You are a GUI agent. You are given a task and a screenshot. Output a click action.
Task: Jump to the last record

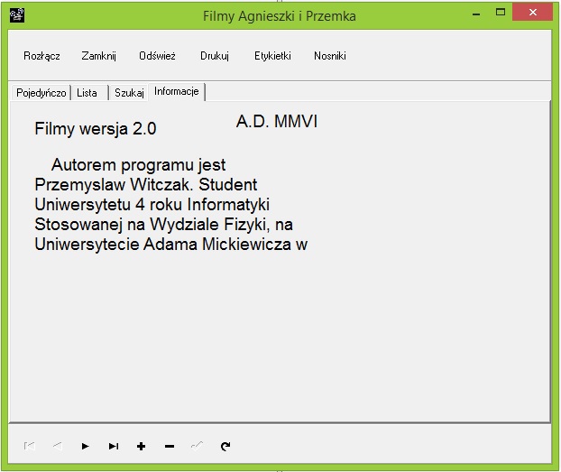tap(113, 446)
